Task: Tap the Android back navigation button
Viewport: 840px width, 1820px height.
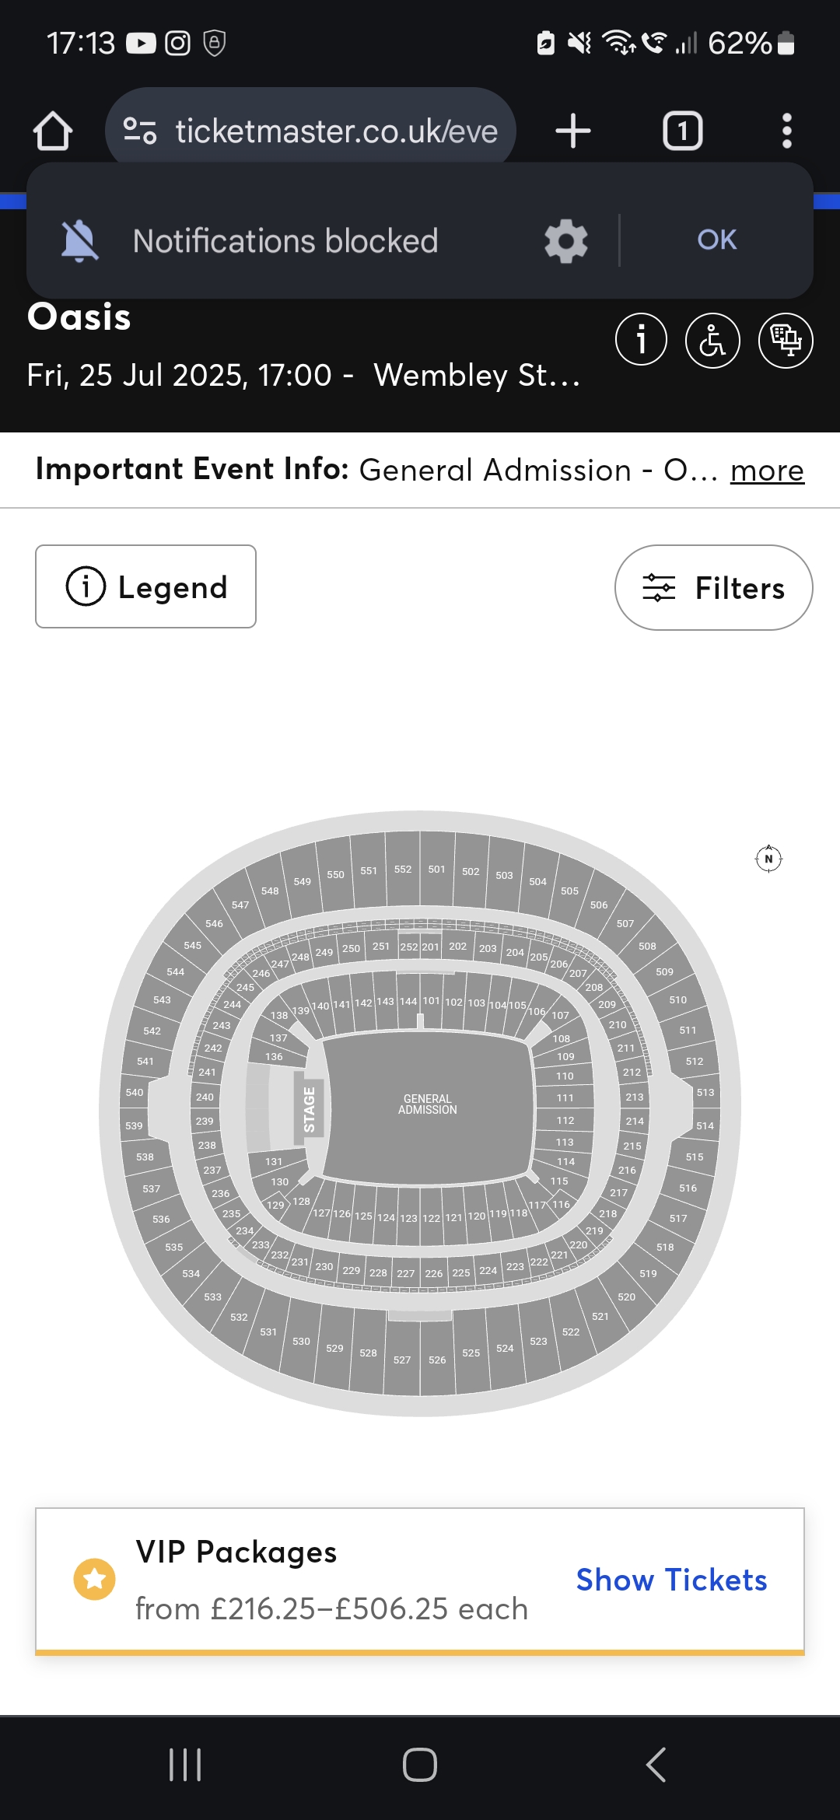Action: [x=656, y=1765]
